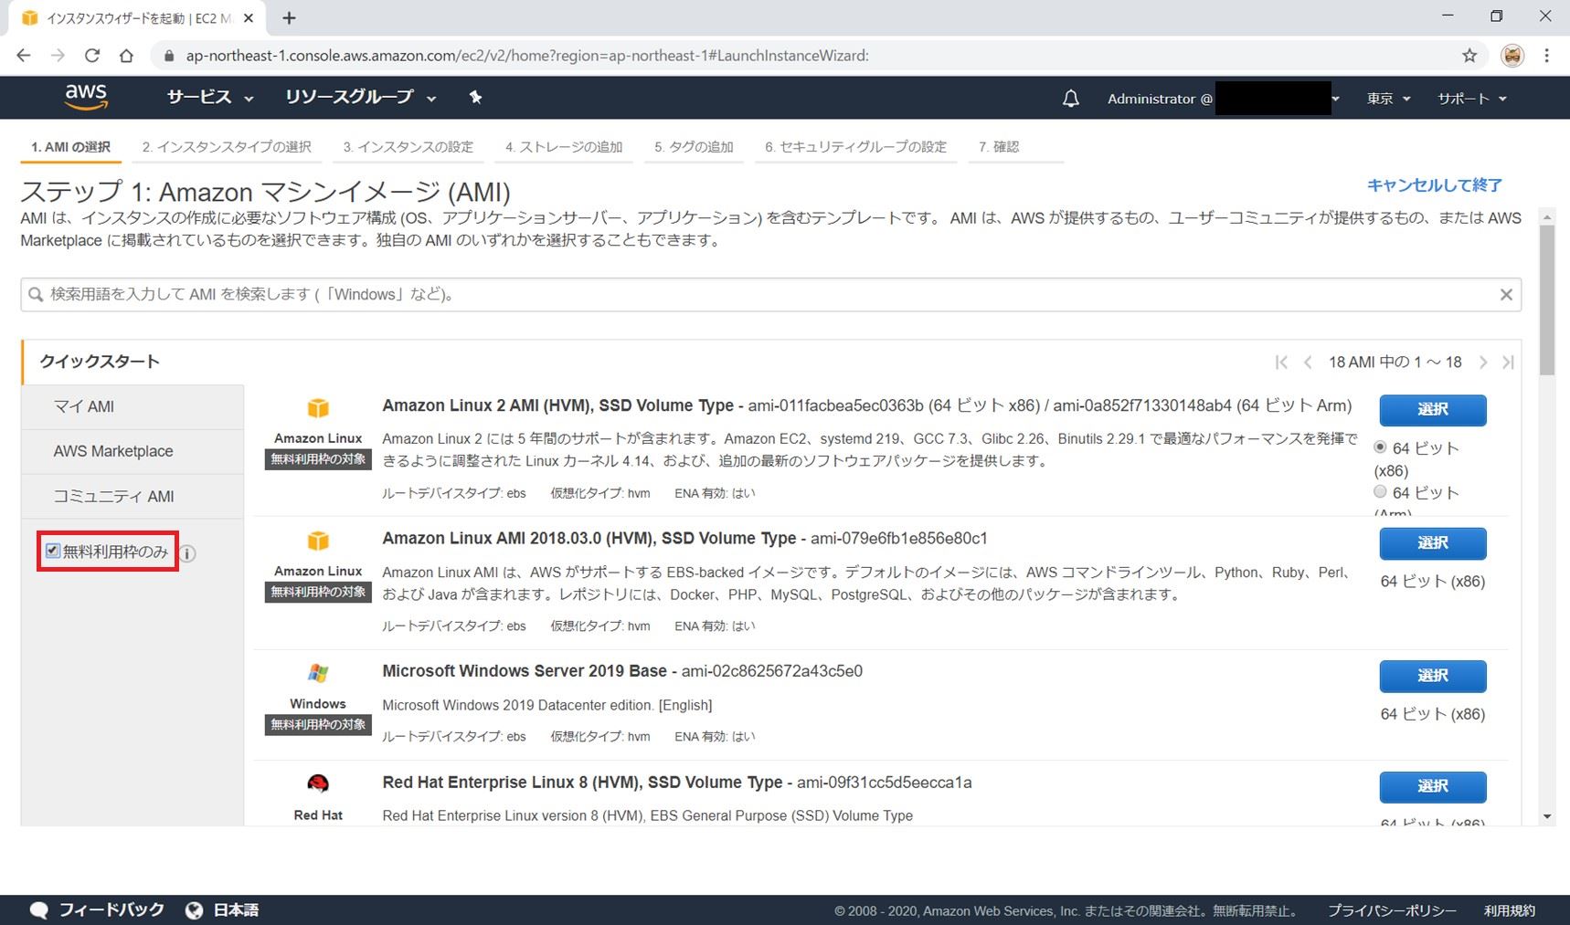Select the 64 ビット (x86) radio button
Viewport: 1570px width, 925px height.
pos(1380,447)
